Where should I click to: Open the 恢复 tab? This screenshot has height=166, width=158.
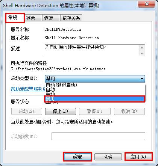49,18
